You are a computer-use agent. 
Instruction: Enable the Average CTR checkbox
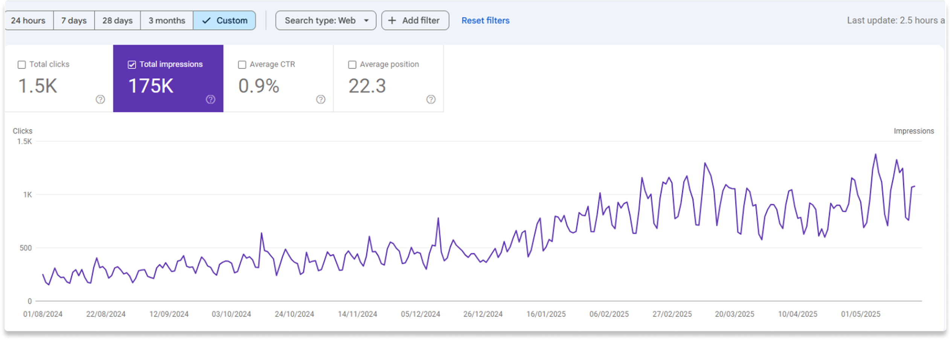242,64
